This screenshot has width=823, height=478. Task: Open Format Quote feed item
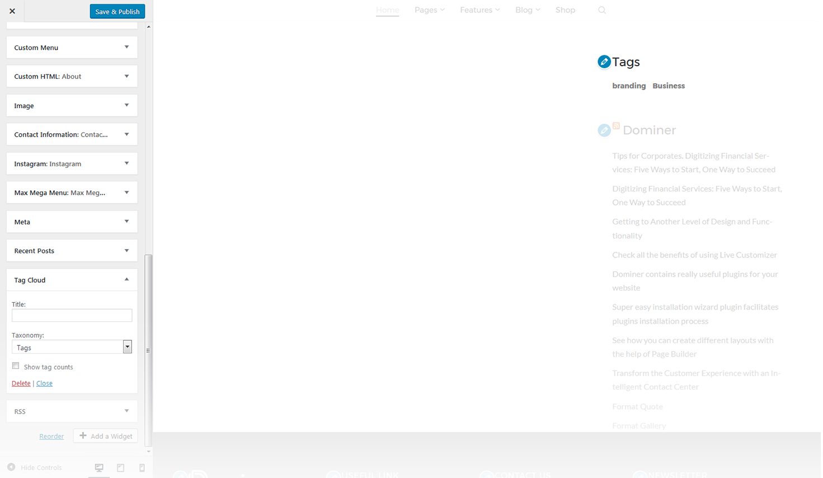pyautogui.click(x=637, y=406)
